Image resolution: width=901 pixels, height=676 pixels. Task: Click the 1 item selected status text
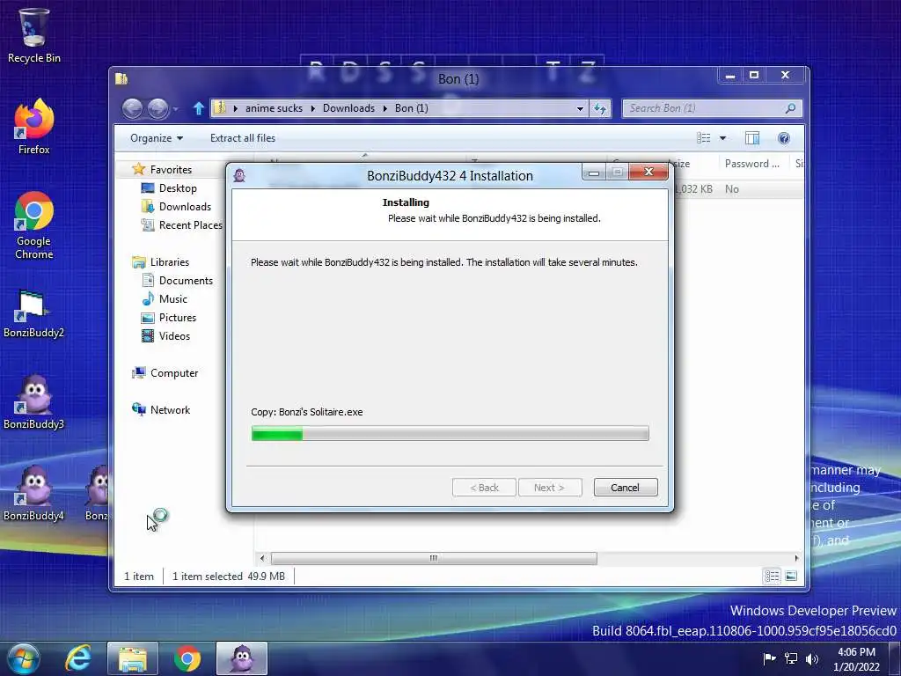pyautogui.click(x=208, y=576)
